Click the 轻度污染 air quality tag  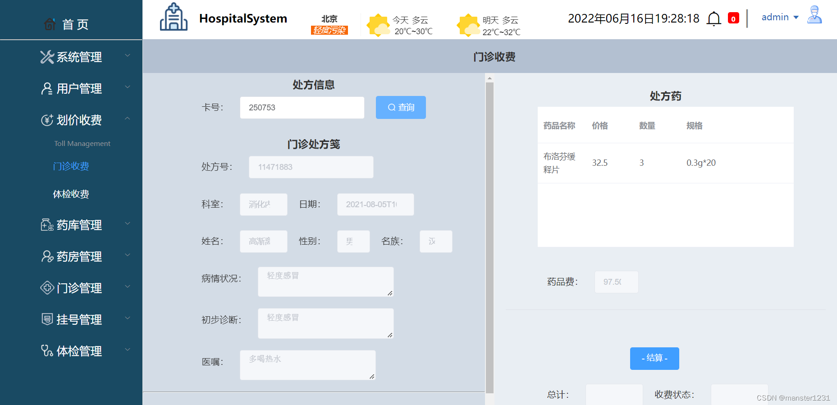click(x=329, y=30)
